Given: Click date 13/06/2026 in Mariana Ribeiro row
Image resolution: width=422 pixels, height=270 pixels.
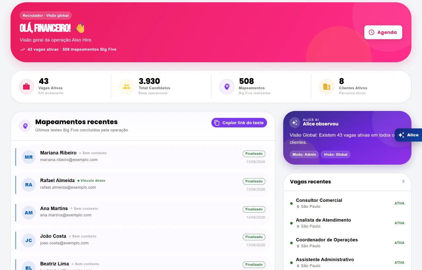Looking at the screenshot, I should 256,162.
